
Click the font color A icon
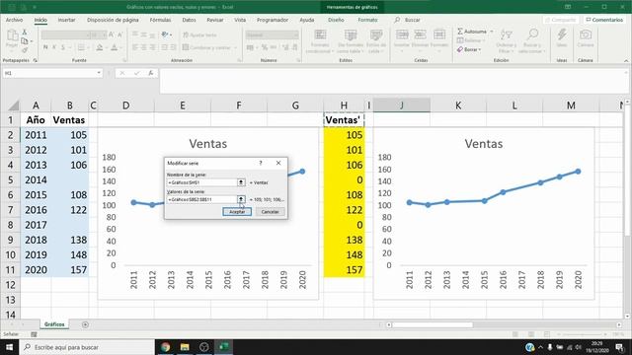point(115,47)
